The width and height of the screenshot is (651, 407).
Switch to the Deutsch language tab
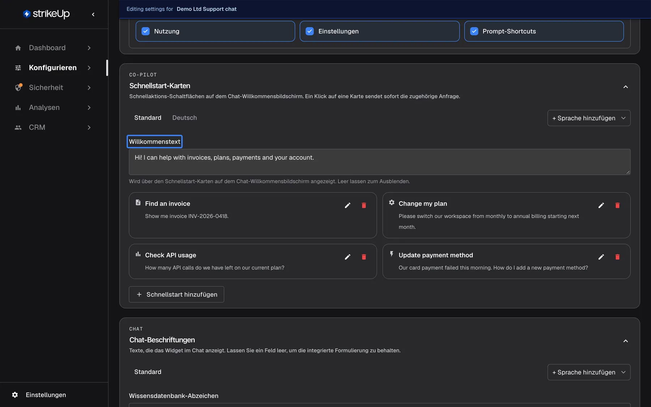tap(184, 118)
